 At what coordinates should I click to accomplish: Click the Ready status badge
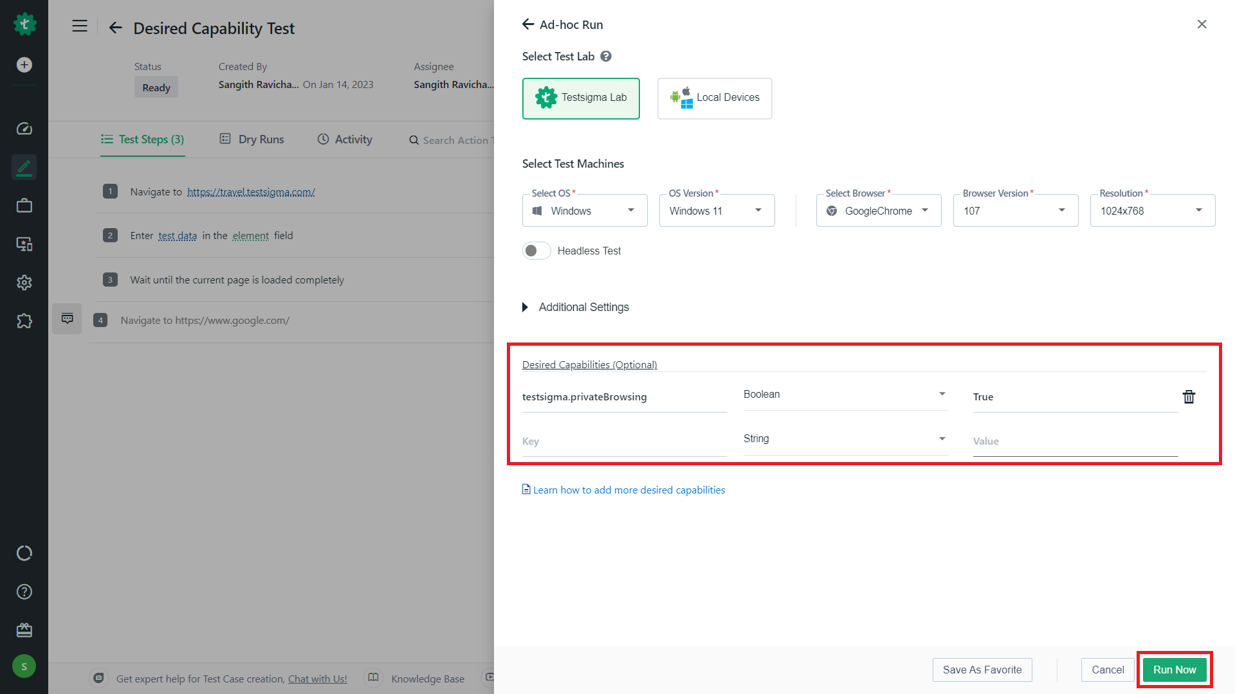pos(156,87)
